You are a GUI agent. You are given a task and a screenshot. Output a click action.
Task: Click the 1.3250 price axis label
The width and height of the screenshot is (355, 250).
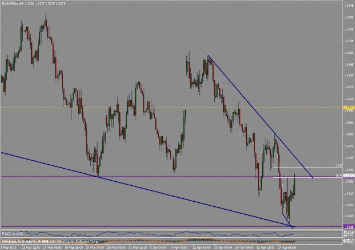click(x=349, y=182)
